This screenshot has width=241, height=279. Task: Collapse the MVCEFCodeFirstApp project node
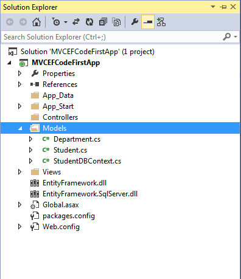pos(9,63)
